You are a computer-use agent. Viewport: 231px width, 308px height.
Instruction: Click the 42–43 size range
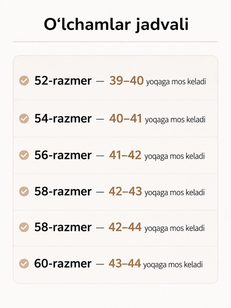125,191
